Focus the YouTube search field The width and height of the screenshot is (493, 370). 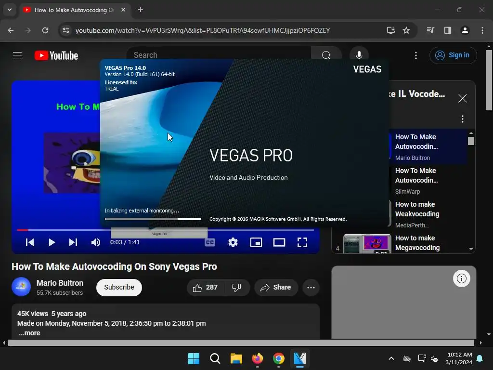(219, 55)
